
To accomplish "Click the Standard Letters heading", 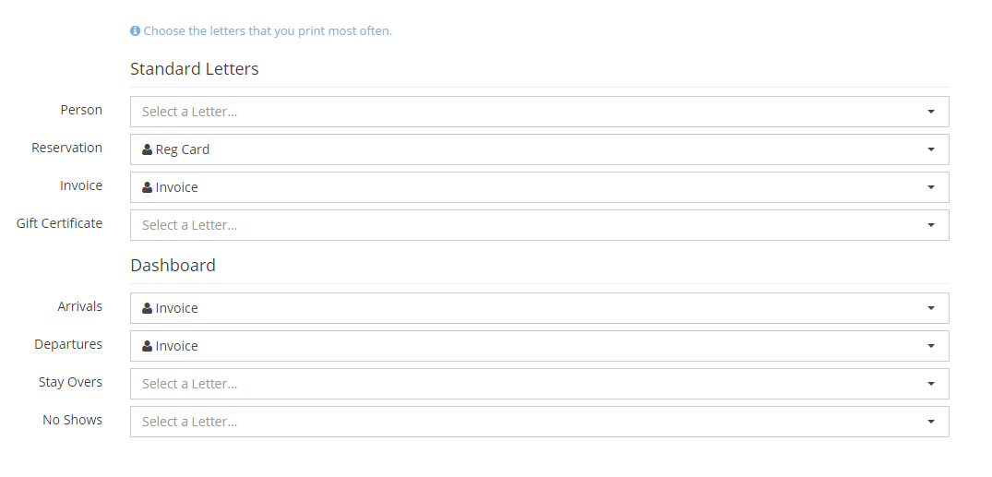I will (195, 69).
